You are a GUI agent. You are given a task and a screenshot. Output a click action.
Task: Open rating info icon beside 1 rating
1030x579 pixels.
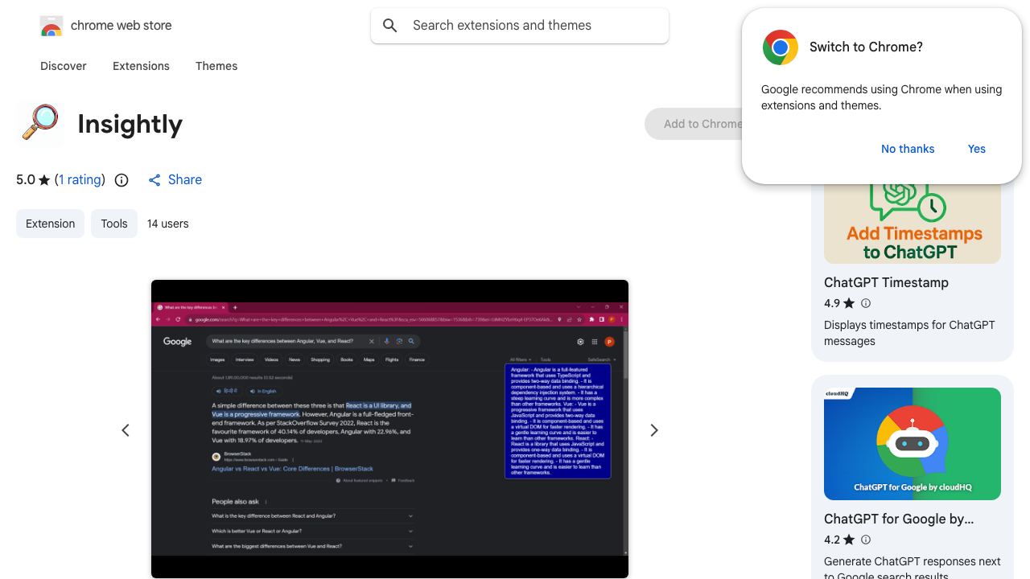pyautogui.click(x=122, y=180)
